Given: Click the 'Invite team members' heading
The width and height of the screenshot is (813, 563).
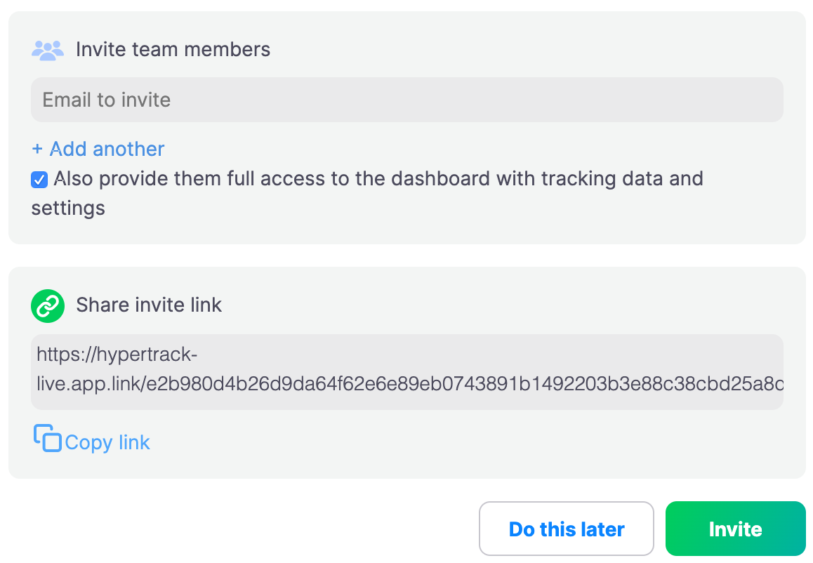Looking at the screenshot, I should [173, 50].
